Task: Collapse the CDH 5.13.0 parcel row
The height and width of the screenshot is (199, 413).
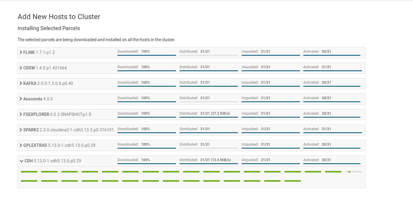Action: [x=21, y=161]
